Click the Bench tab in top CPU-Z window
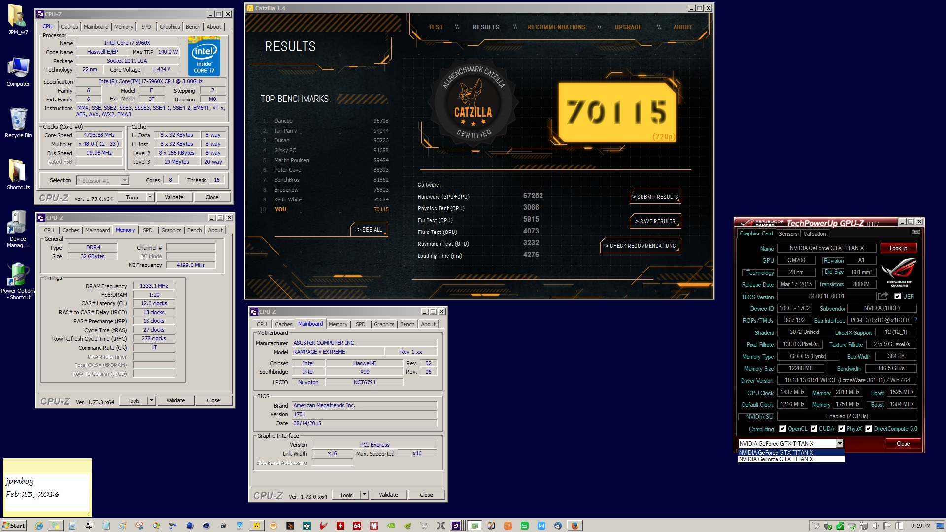This screenshot has height=532, width=946. [193, 27]
